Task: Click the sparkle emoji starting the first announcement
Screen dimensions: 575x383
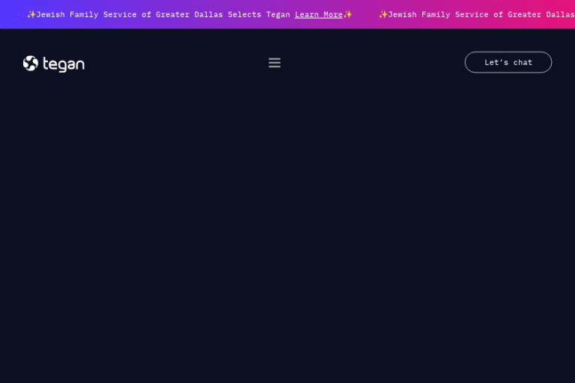Action: [x=31, y=14]
